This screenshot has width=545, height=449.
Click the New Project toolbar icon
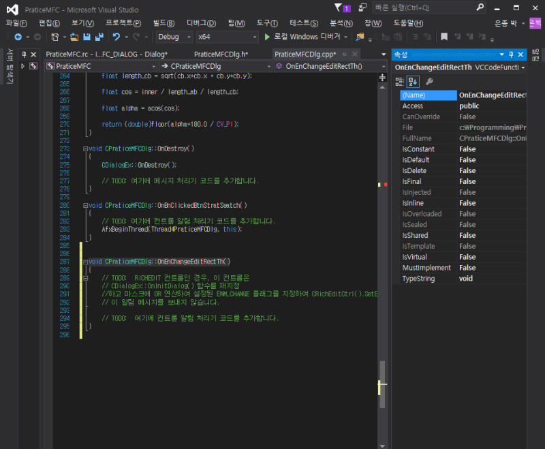(54, 37)
